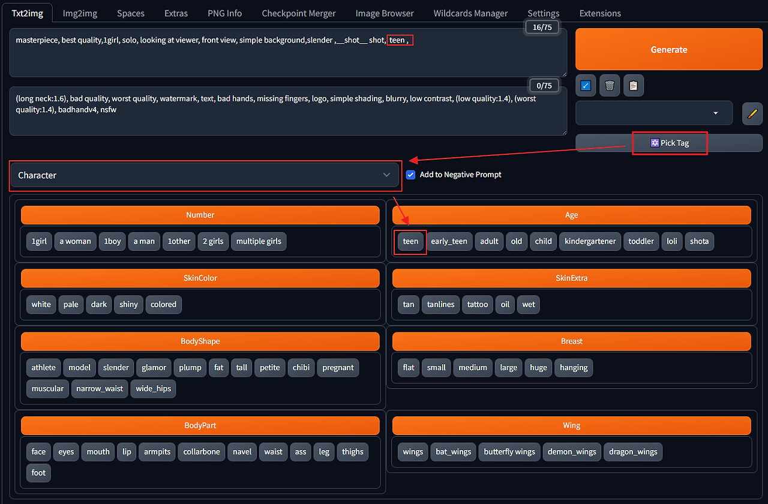Add the tattoo tag

tap(478, 304)
